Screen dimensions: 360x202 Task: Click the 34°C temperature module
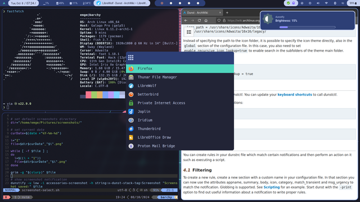coord(87,3)
